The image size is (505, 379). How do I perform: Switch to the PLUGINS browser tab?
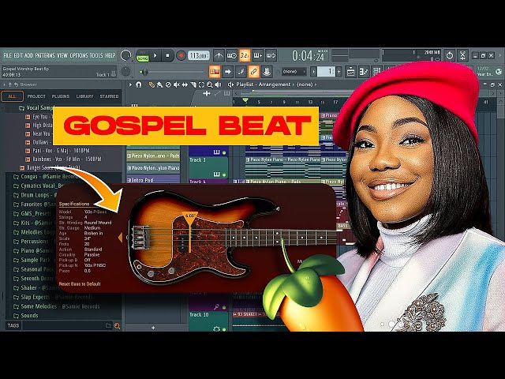[x=61, y=96]
